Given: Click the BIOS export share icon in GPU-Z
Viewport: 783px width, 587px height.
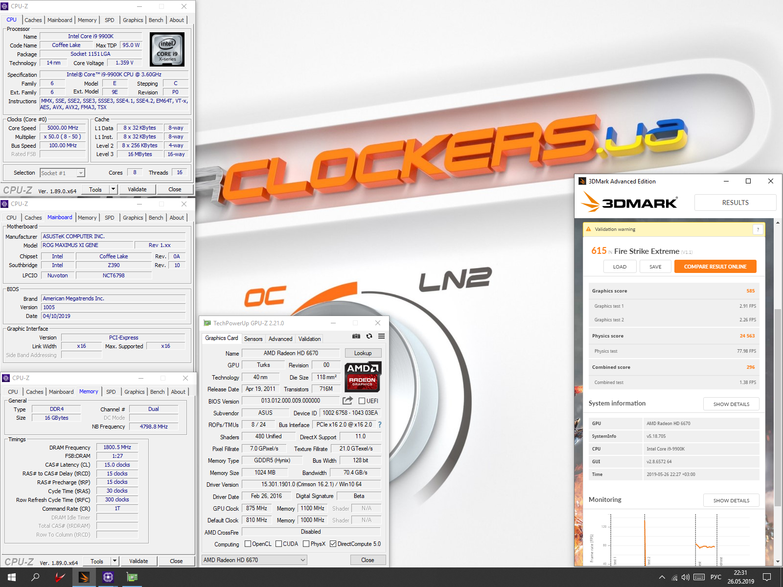Looking at the screenshot, I should tap(347, 401).
